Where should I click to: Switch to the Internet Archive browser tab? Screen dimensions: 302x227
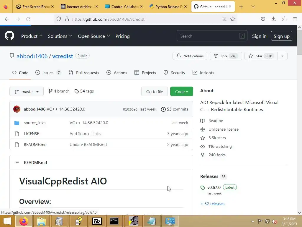tap(79, 7)
